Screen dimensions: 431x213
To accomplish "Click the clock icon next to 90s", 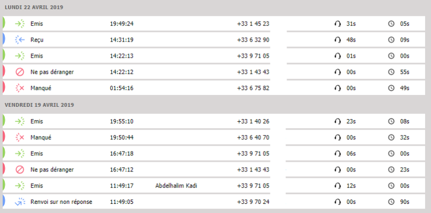I will point(391,202).
